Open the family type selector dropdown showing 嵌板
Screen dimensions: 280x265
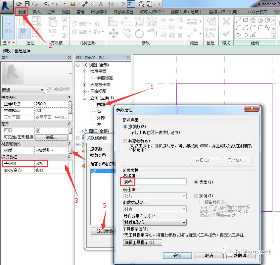(23, 90)
